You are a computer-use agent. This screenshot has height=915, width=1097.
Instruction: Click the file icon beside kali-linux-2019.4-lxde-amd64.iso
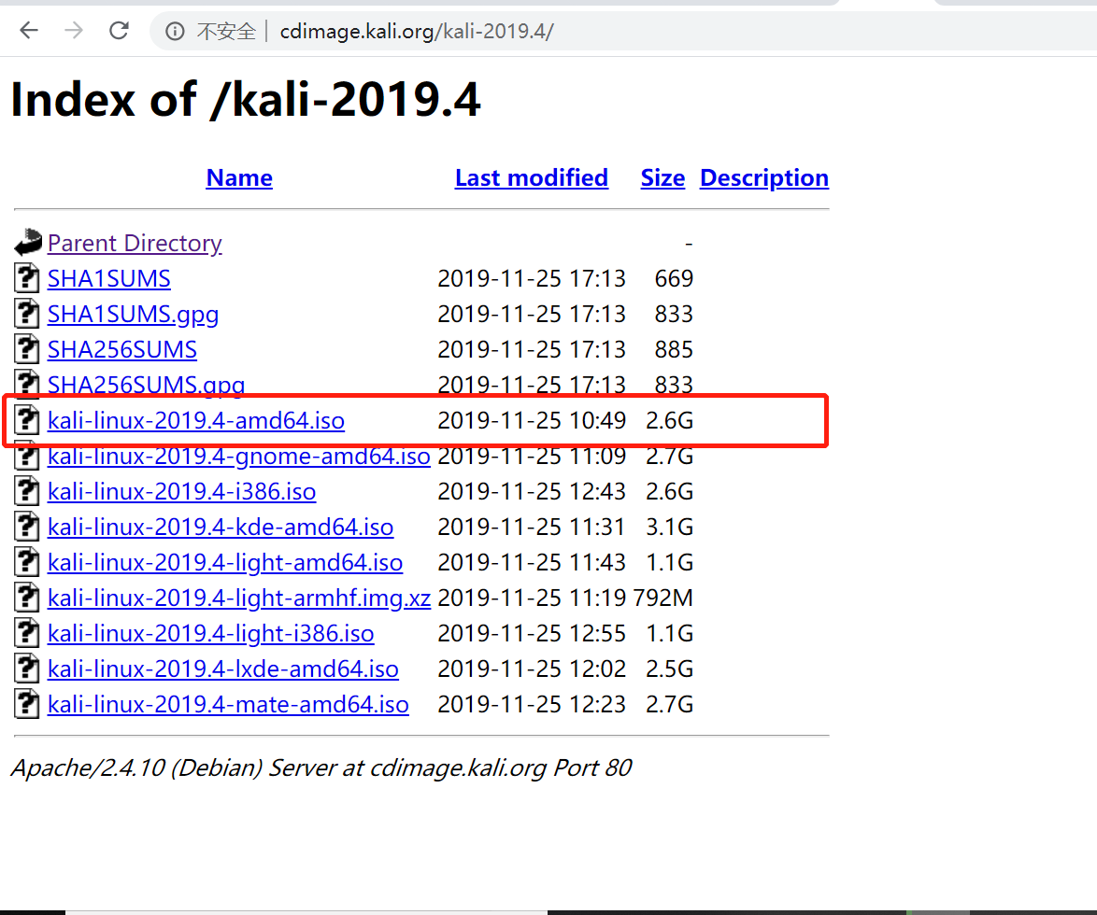click(26, 669)
